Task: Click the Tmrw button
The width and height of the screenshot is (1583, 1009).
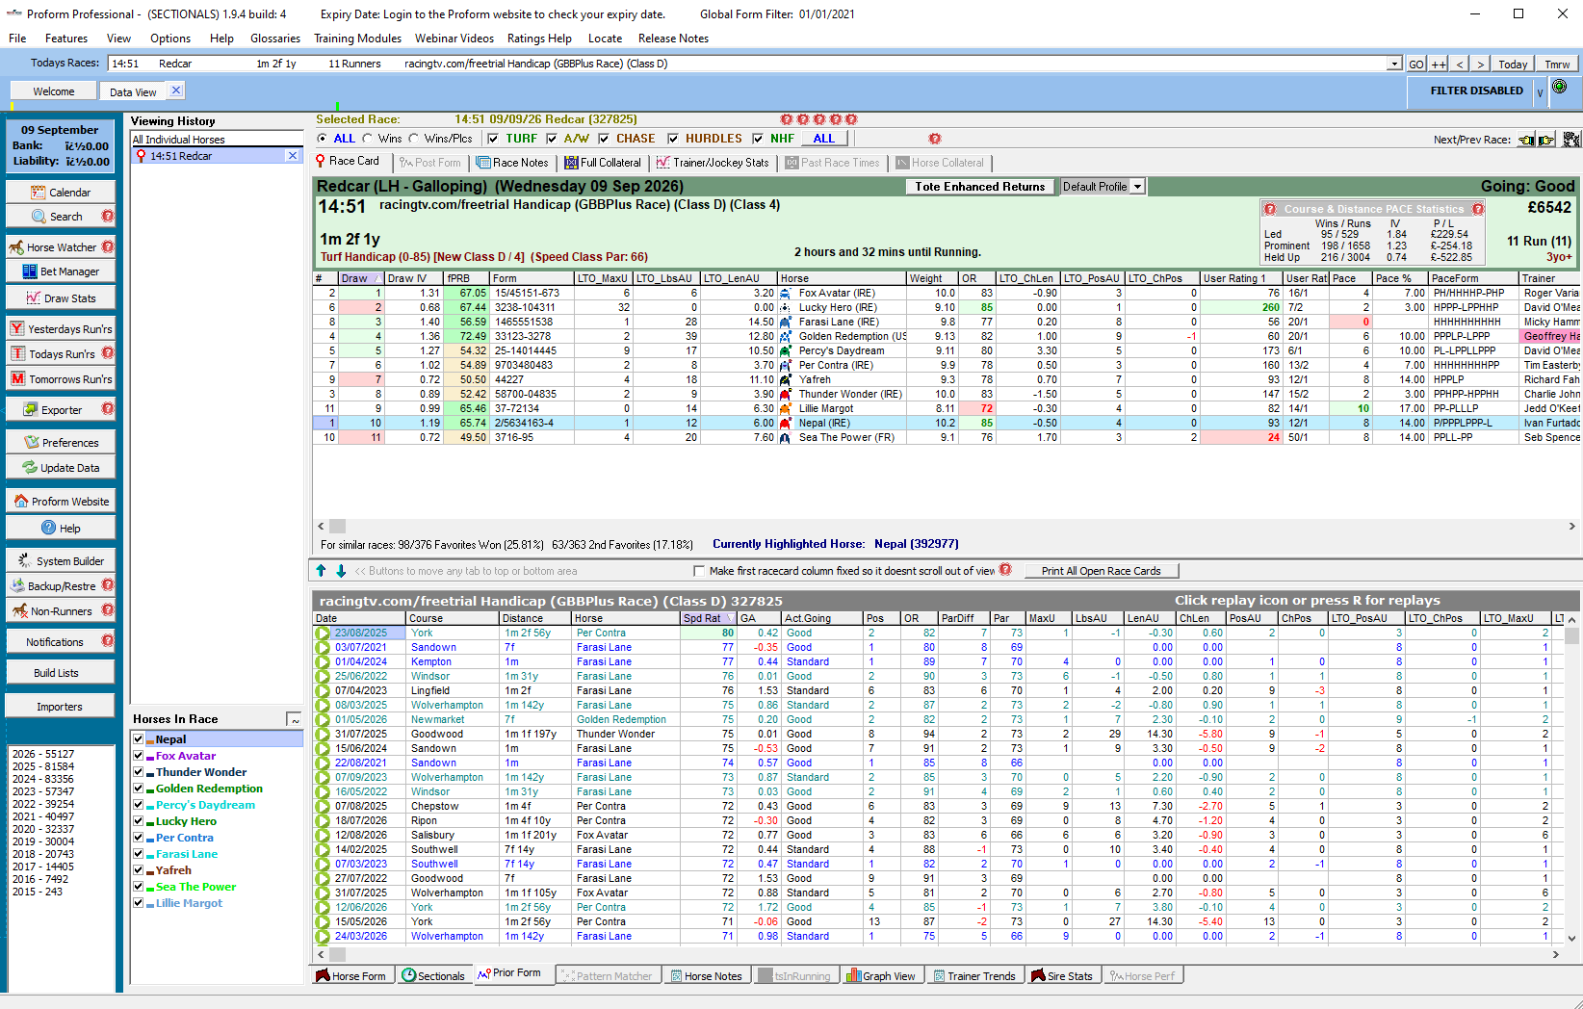Action: [x=1557, y=65]
